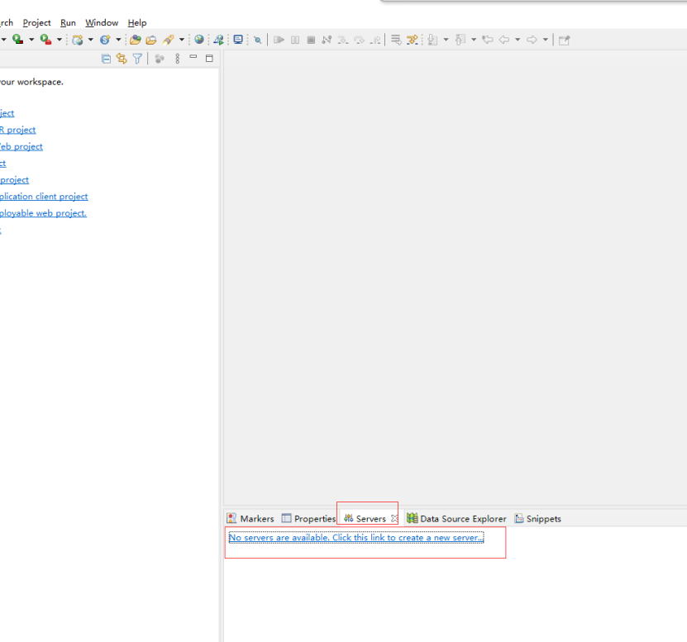Switch to the Data Source Explorer tab
687x642 pixels.
[x=456, y=519]
